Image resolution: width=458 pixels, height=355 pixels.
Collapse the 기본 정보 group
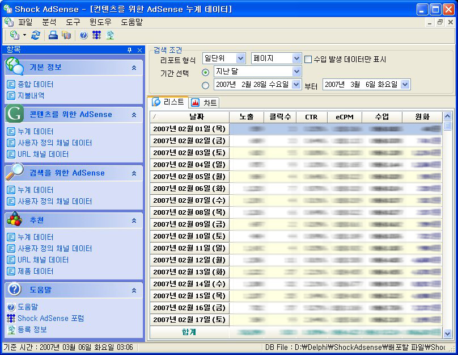[134, 68]
